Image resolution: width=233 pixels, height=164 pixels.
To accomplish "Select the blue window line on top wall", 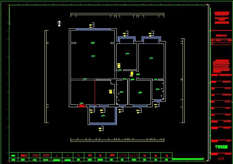I will [x=93, y=29].
